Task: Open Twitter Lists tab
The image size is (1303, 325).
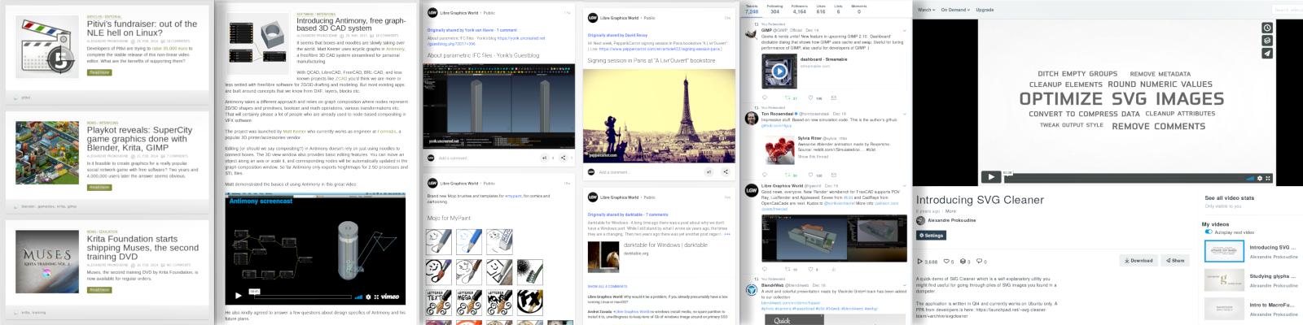Action: 838,10
